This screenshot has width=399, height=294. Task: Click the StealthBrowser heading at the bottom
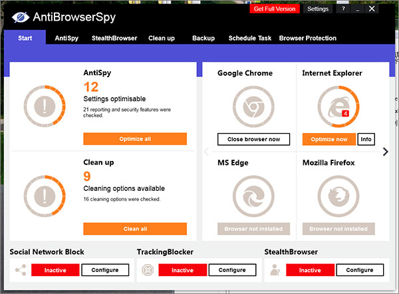(x=291, y=251)
